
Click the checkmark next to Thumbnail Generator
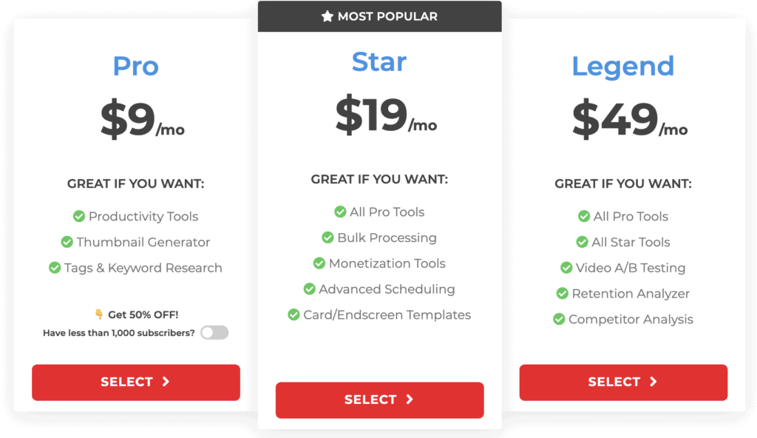67,242
